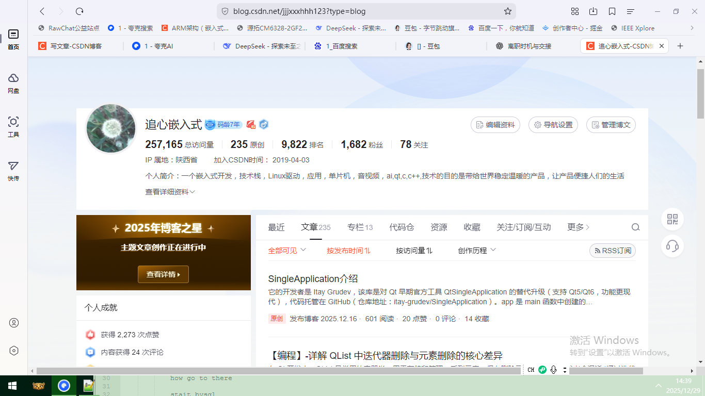Click the dandelion profile avatar

coord(111,129)
